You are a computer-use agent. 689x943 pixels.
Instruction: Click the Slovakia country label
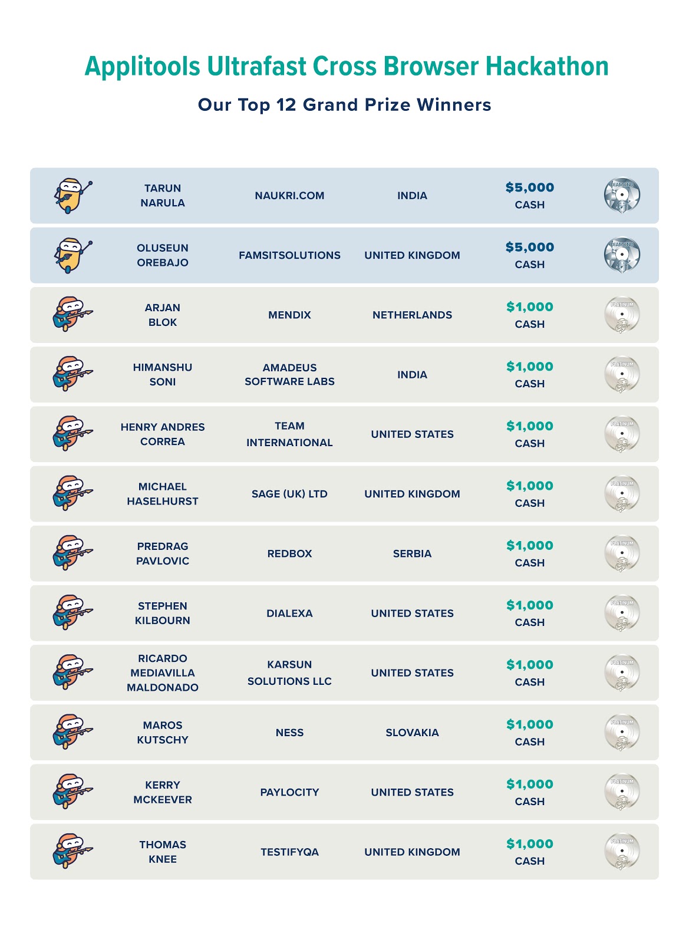click(412, 733)
